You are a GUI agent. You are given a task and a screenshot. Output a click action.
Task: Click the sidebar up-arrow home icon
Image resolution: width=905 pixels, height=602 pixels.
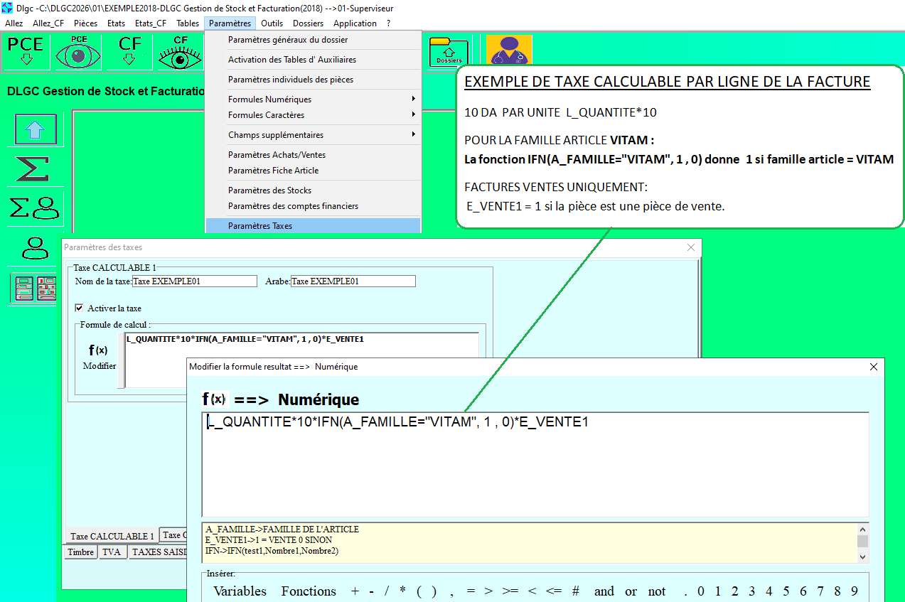click(36, 129)
